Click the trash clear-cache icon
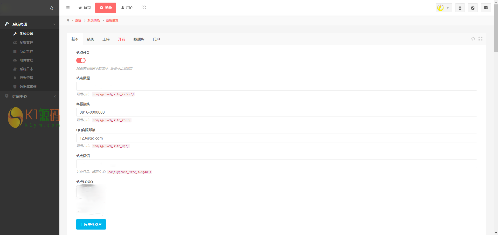This screenshot has height=235, width=498. tap(460, 8)
